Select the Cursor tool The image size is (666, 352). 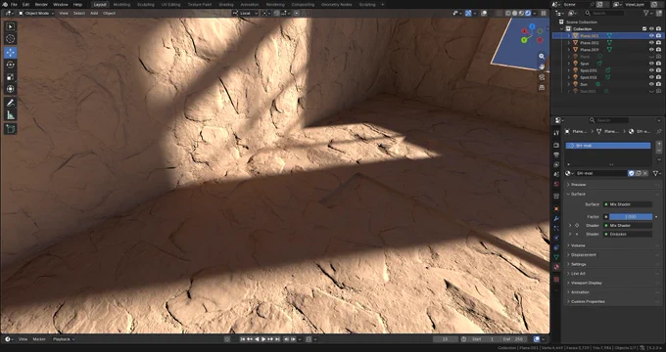(x=10, y=39)
